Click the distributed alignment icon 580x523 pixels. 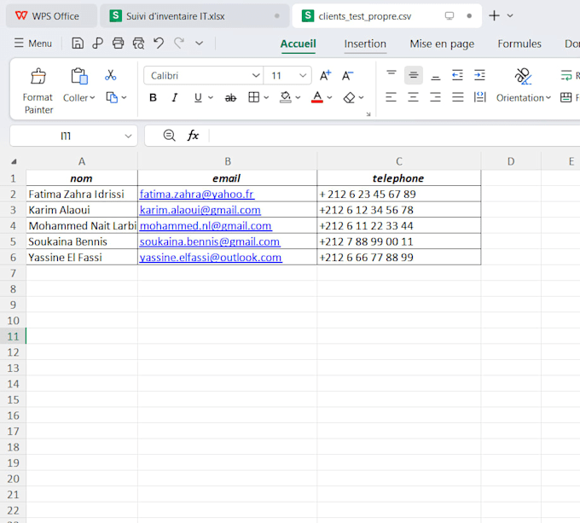pos(479,97)
